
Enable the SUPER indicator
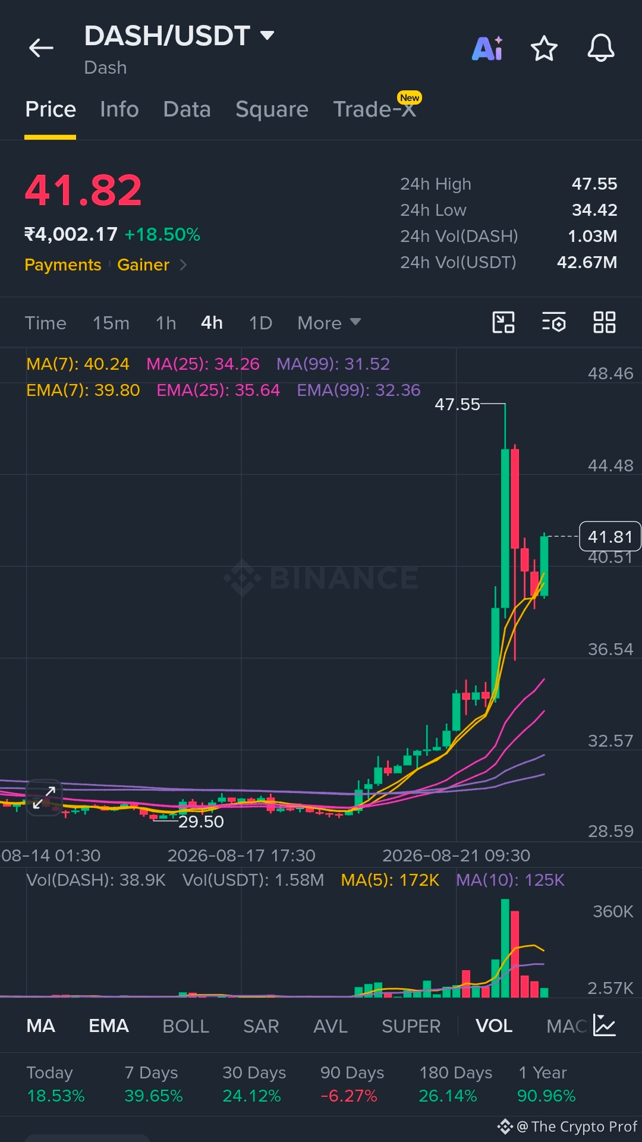[411, 1026]
